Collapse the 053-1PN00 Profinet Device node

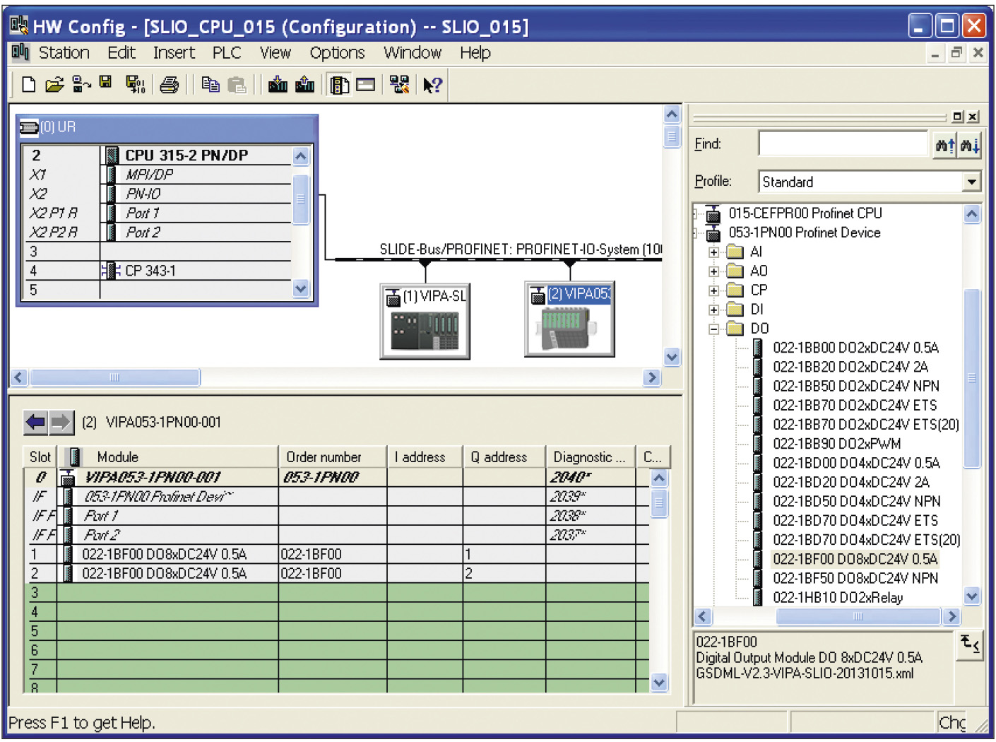coord(696,232)
